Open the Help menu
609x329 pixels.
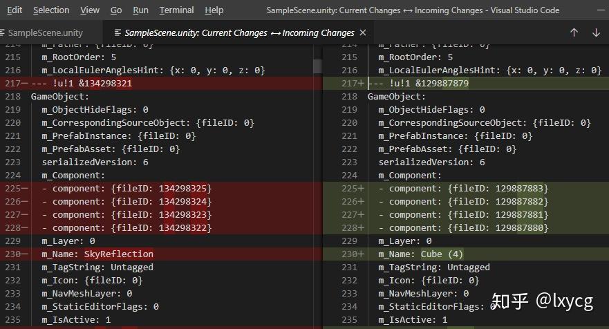point(214,10)
